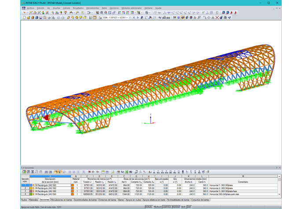Click the new node tool icon
302x209 pixels.
coord(24,13)
